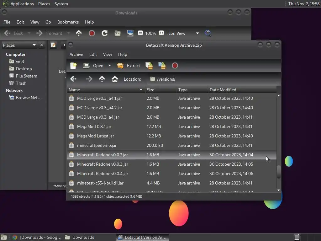Image resolution: width=321 pixels, height=241 pixels.
Task: Click the computer icon in Downloads toolbar
Action: [130, 33]
